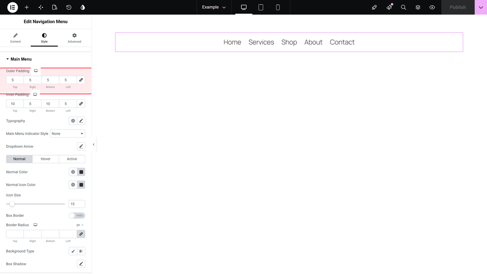
Task: Select gradient Background Type
Action: point(81,251)
